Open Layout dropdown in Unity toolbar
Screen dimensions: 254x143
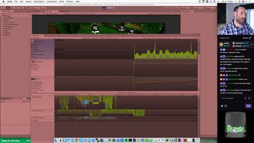[210, 8]
